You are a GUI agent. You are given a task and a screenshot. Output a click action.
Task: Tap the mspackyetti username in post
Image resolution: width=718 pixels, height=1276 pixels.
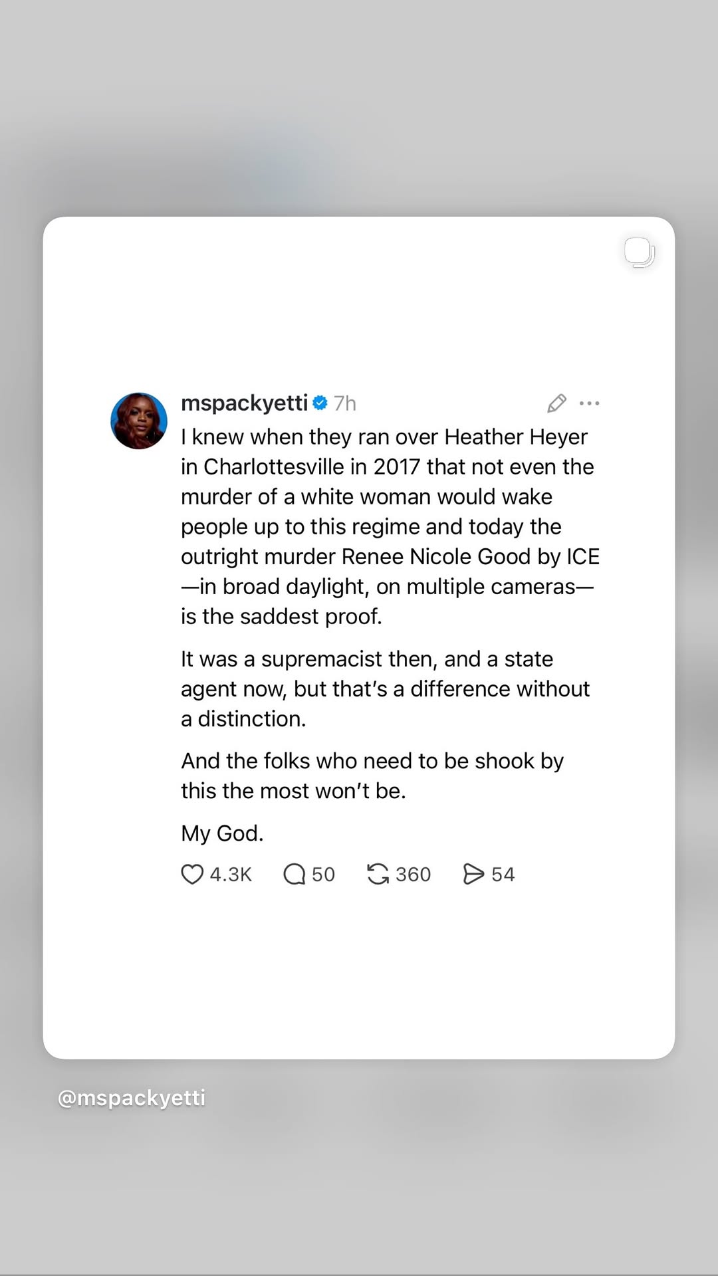244,403
